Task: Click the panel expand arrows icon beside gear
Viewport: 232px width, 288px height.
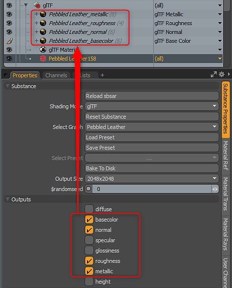Action: tap(214, 74)
